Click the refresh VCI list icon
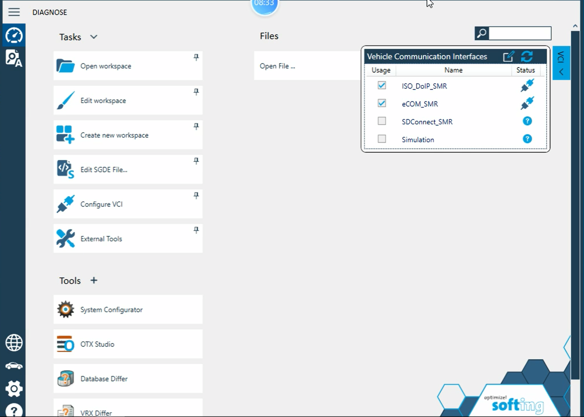The image size is (584, 417). click(x=527, y=56)
